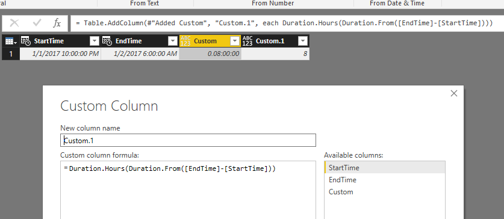The height and width of the screenshot is (219, 504).
Task: Select the StartTime column header
Action: [60, 41]
